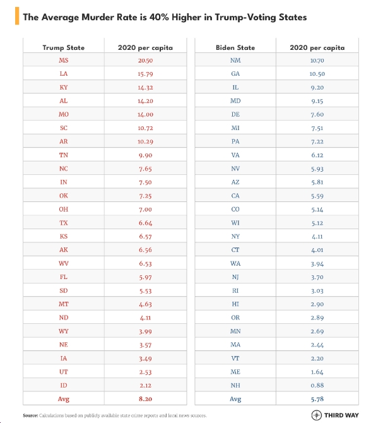The height and width of the screenshot is (423, 371).
Task: Click the THIRD WAY brand text
Action: pyautogui.click(x=341, y=415)
